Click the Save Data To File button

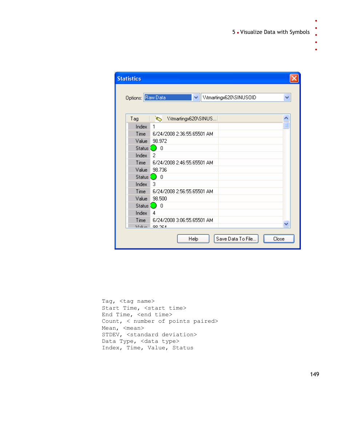tap(236, 239)
